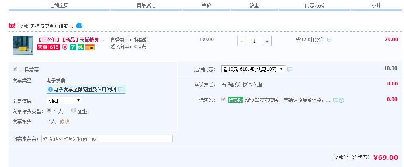Viewport: 404px width, 167px height.
Task: Click the 数量 column header
Action: [x=254, y=5]
